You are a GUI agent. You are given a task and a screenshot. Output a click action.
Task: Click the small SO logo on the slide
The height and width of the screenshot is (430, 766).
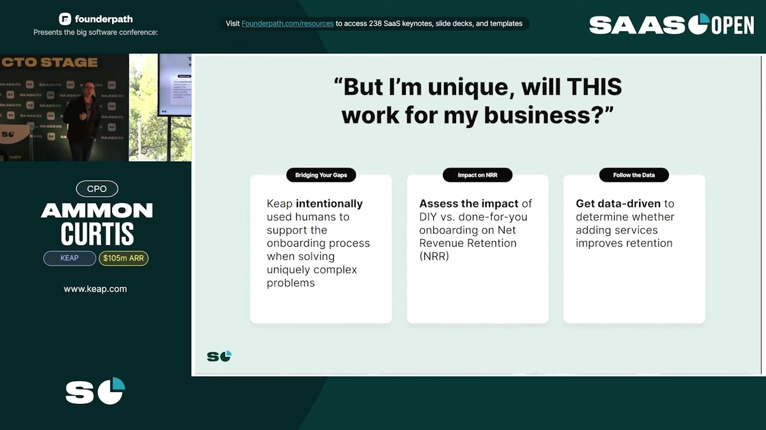tap(219, 356)
